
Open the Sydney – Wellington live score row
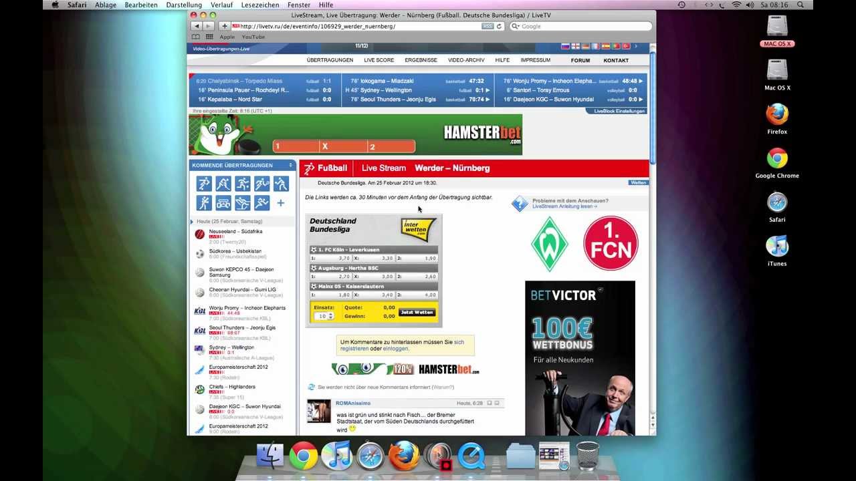[x=417, y=90]
